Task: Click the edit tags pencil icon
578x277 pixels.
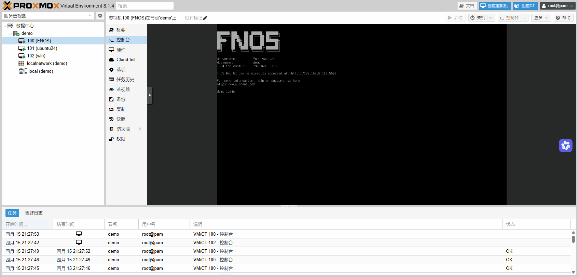Action: coord(205,18)
